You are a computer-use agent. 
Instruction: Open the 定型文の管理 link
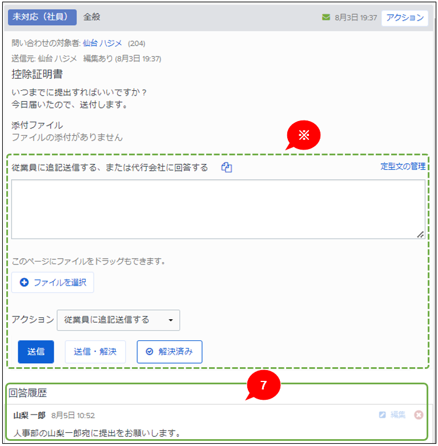point(403,166)
